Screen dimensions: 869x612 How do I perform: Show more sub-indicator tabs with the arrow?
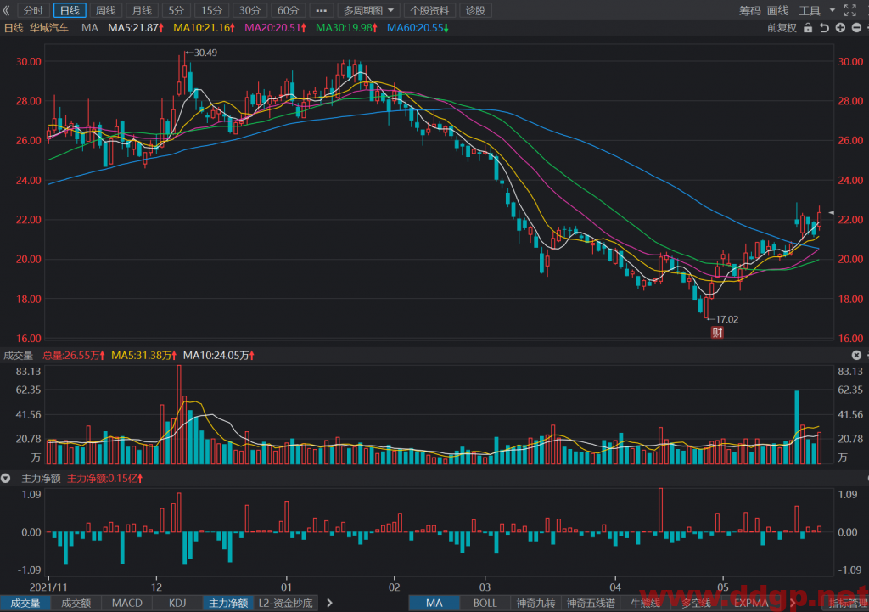[330, 603]
